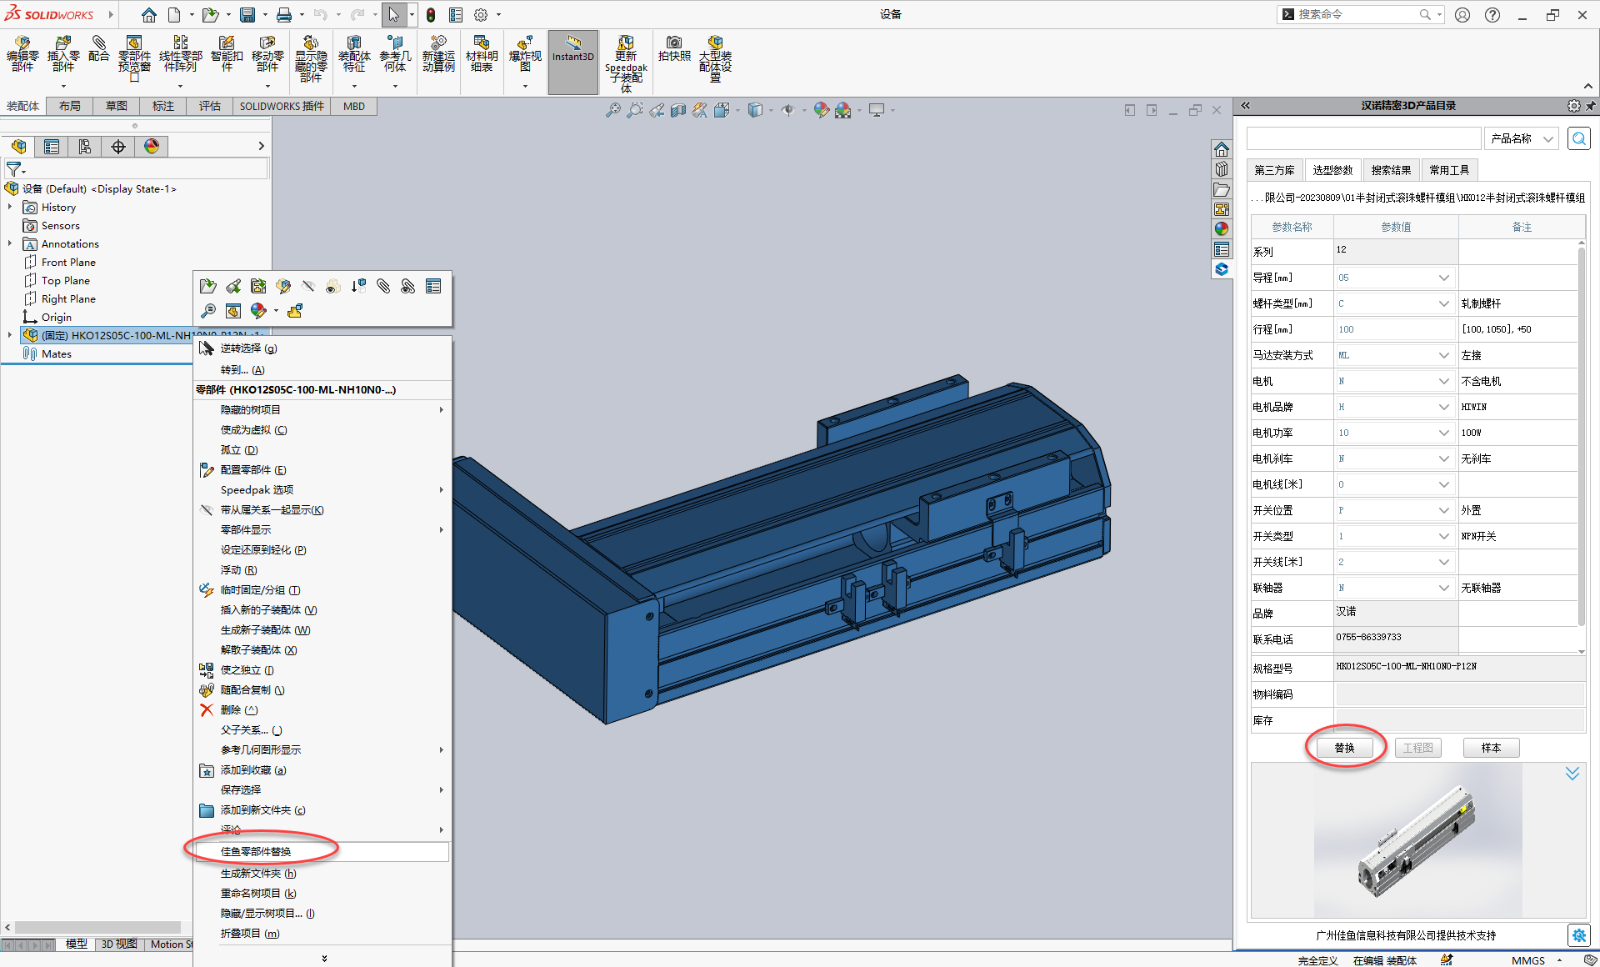Viewport: 1600px width, 967px height.
Task: Open the 搜索结果 tab
Action: (1392, 170)
